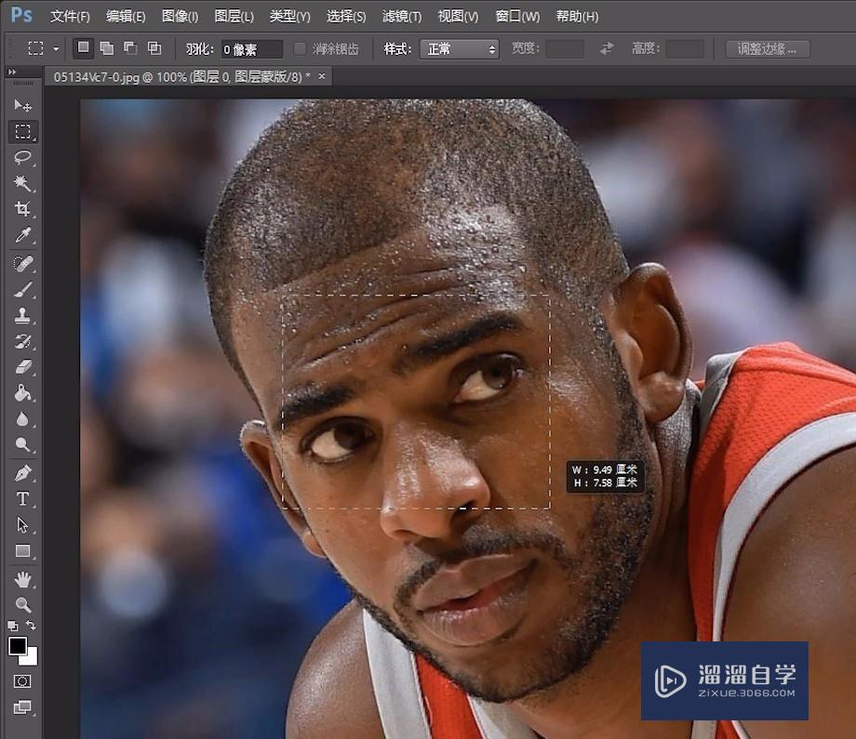This screenshot has height=739, width=856.
Task: Select the Hand tool
Action: [x=22, y=579]
